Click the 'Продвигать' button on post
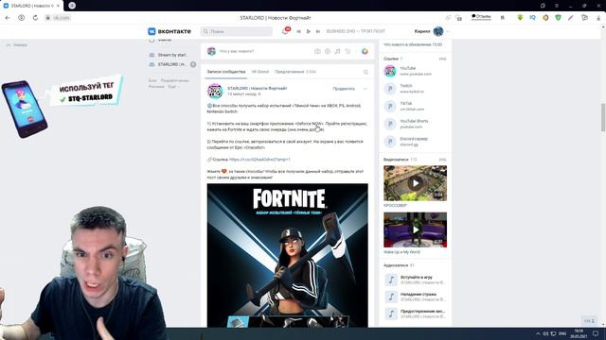Viewport: 606px width, 340px height. pyautogui.click(x=344, y=89)
